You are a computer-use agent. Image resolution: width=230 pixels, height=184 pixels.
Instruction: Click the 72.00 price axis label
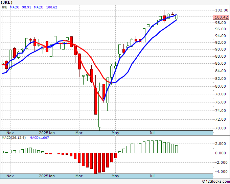[221, 119]
